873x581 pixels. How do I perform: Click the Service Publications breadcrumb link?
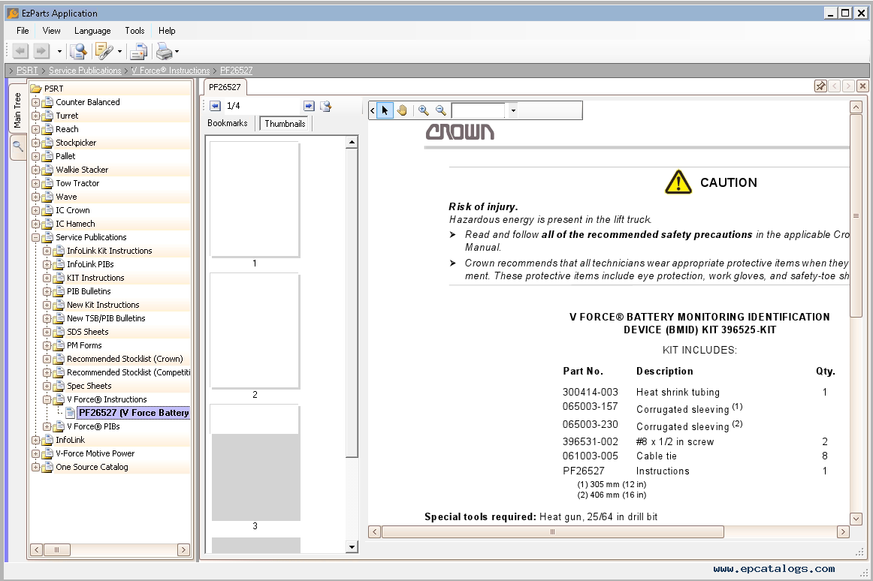pyautogui.click(x=85, y=71)
